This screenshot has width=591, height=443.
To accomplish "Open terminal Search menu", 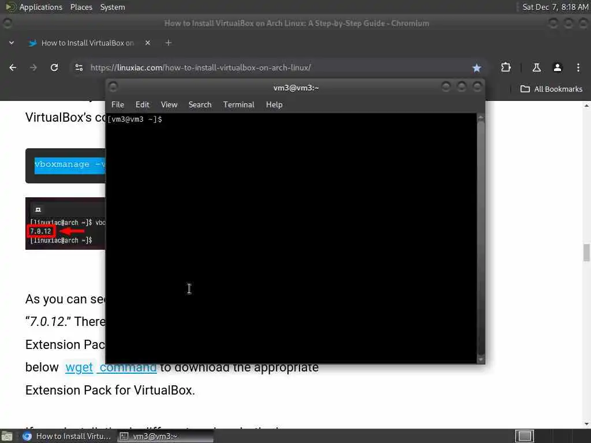I will pyautogui.click(x=200, y=105).
